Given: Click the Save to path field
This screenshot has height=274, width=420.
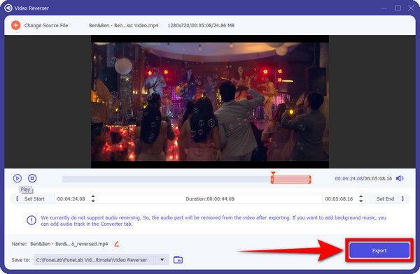Looking at the screenshot, I should (x=94, y=259).
